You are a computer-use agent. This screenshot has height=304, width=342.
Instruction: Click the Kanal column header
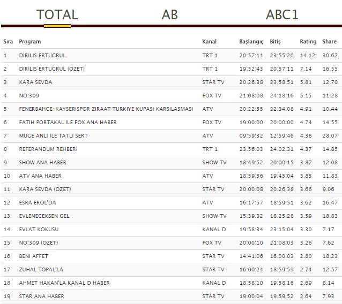coord(210,41)
